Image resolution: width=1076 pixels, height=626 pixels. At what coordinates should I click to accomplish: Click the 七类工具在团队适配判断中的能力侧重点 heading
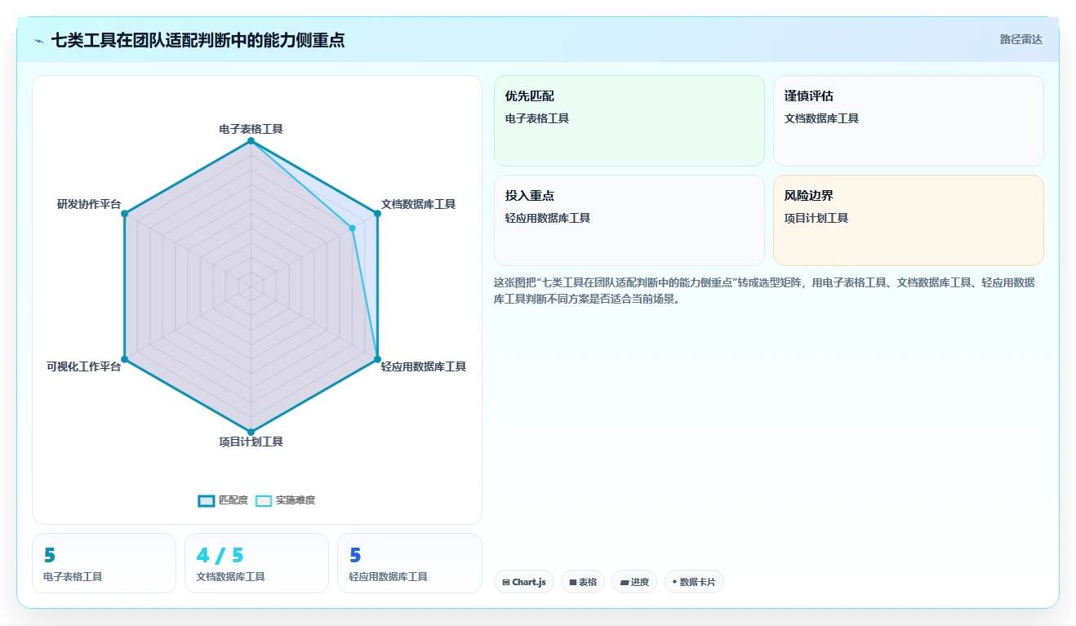[x=198, y=40]
